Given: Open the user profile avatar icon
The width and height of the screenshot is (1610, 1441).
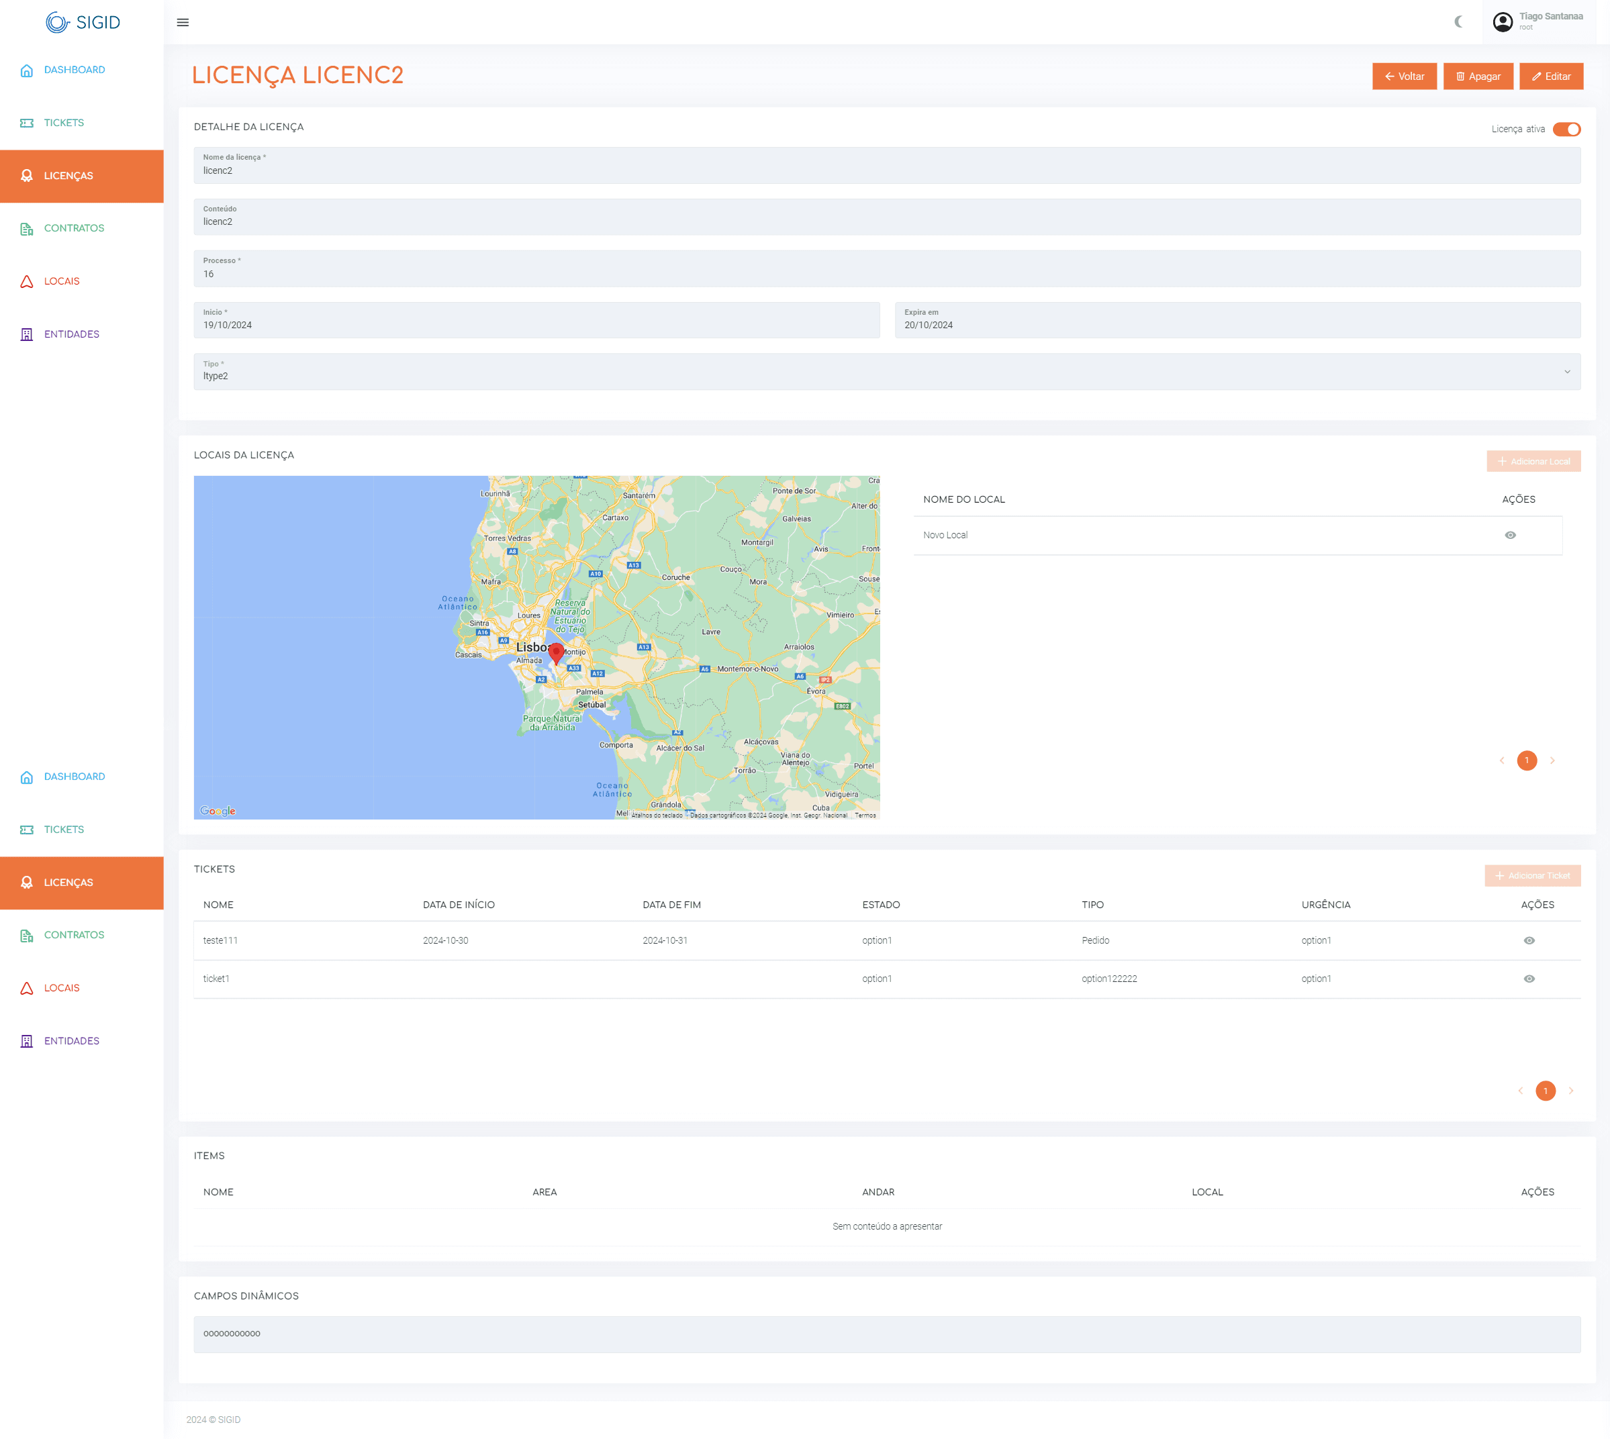Looking at the screenshot, I should pos(1503,22).
